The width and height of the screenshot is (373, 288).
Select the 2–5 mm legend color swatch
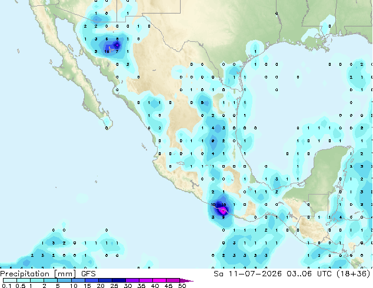[x=51, y=280]
